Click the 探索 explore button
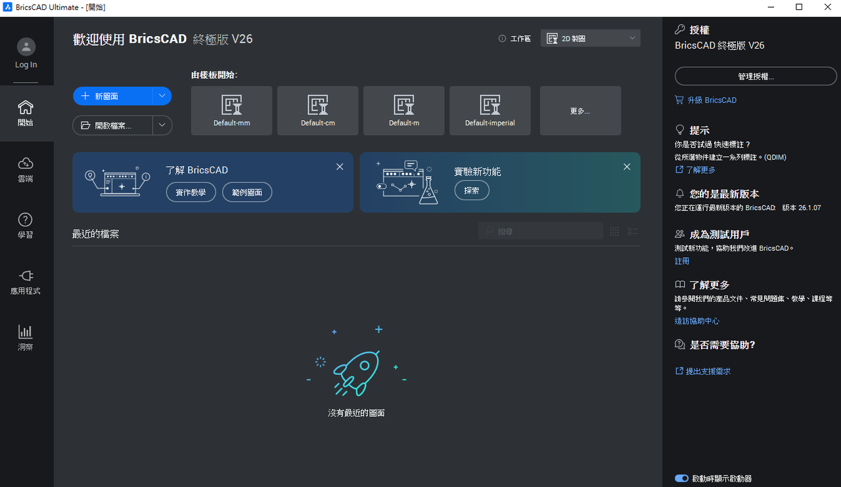The width and height of the screenshot is (841, 487). pyautogui.click(x=472, y=190)
